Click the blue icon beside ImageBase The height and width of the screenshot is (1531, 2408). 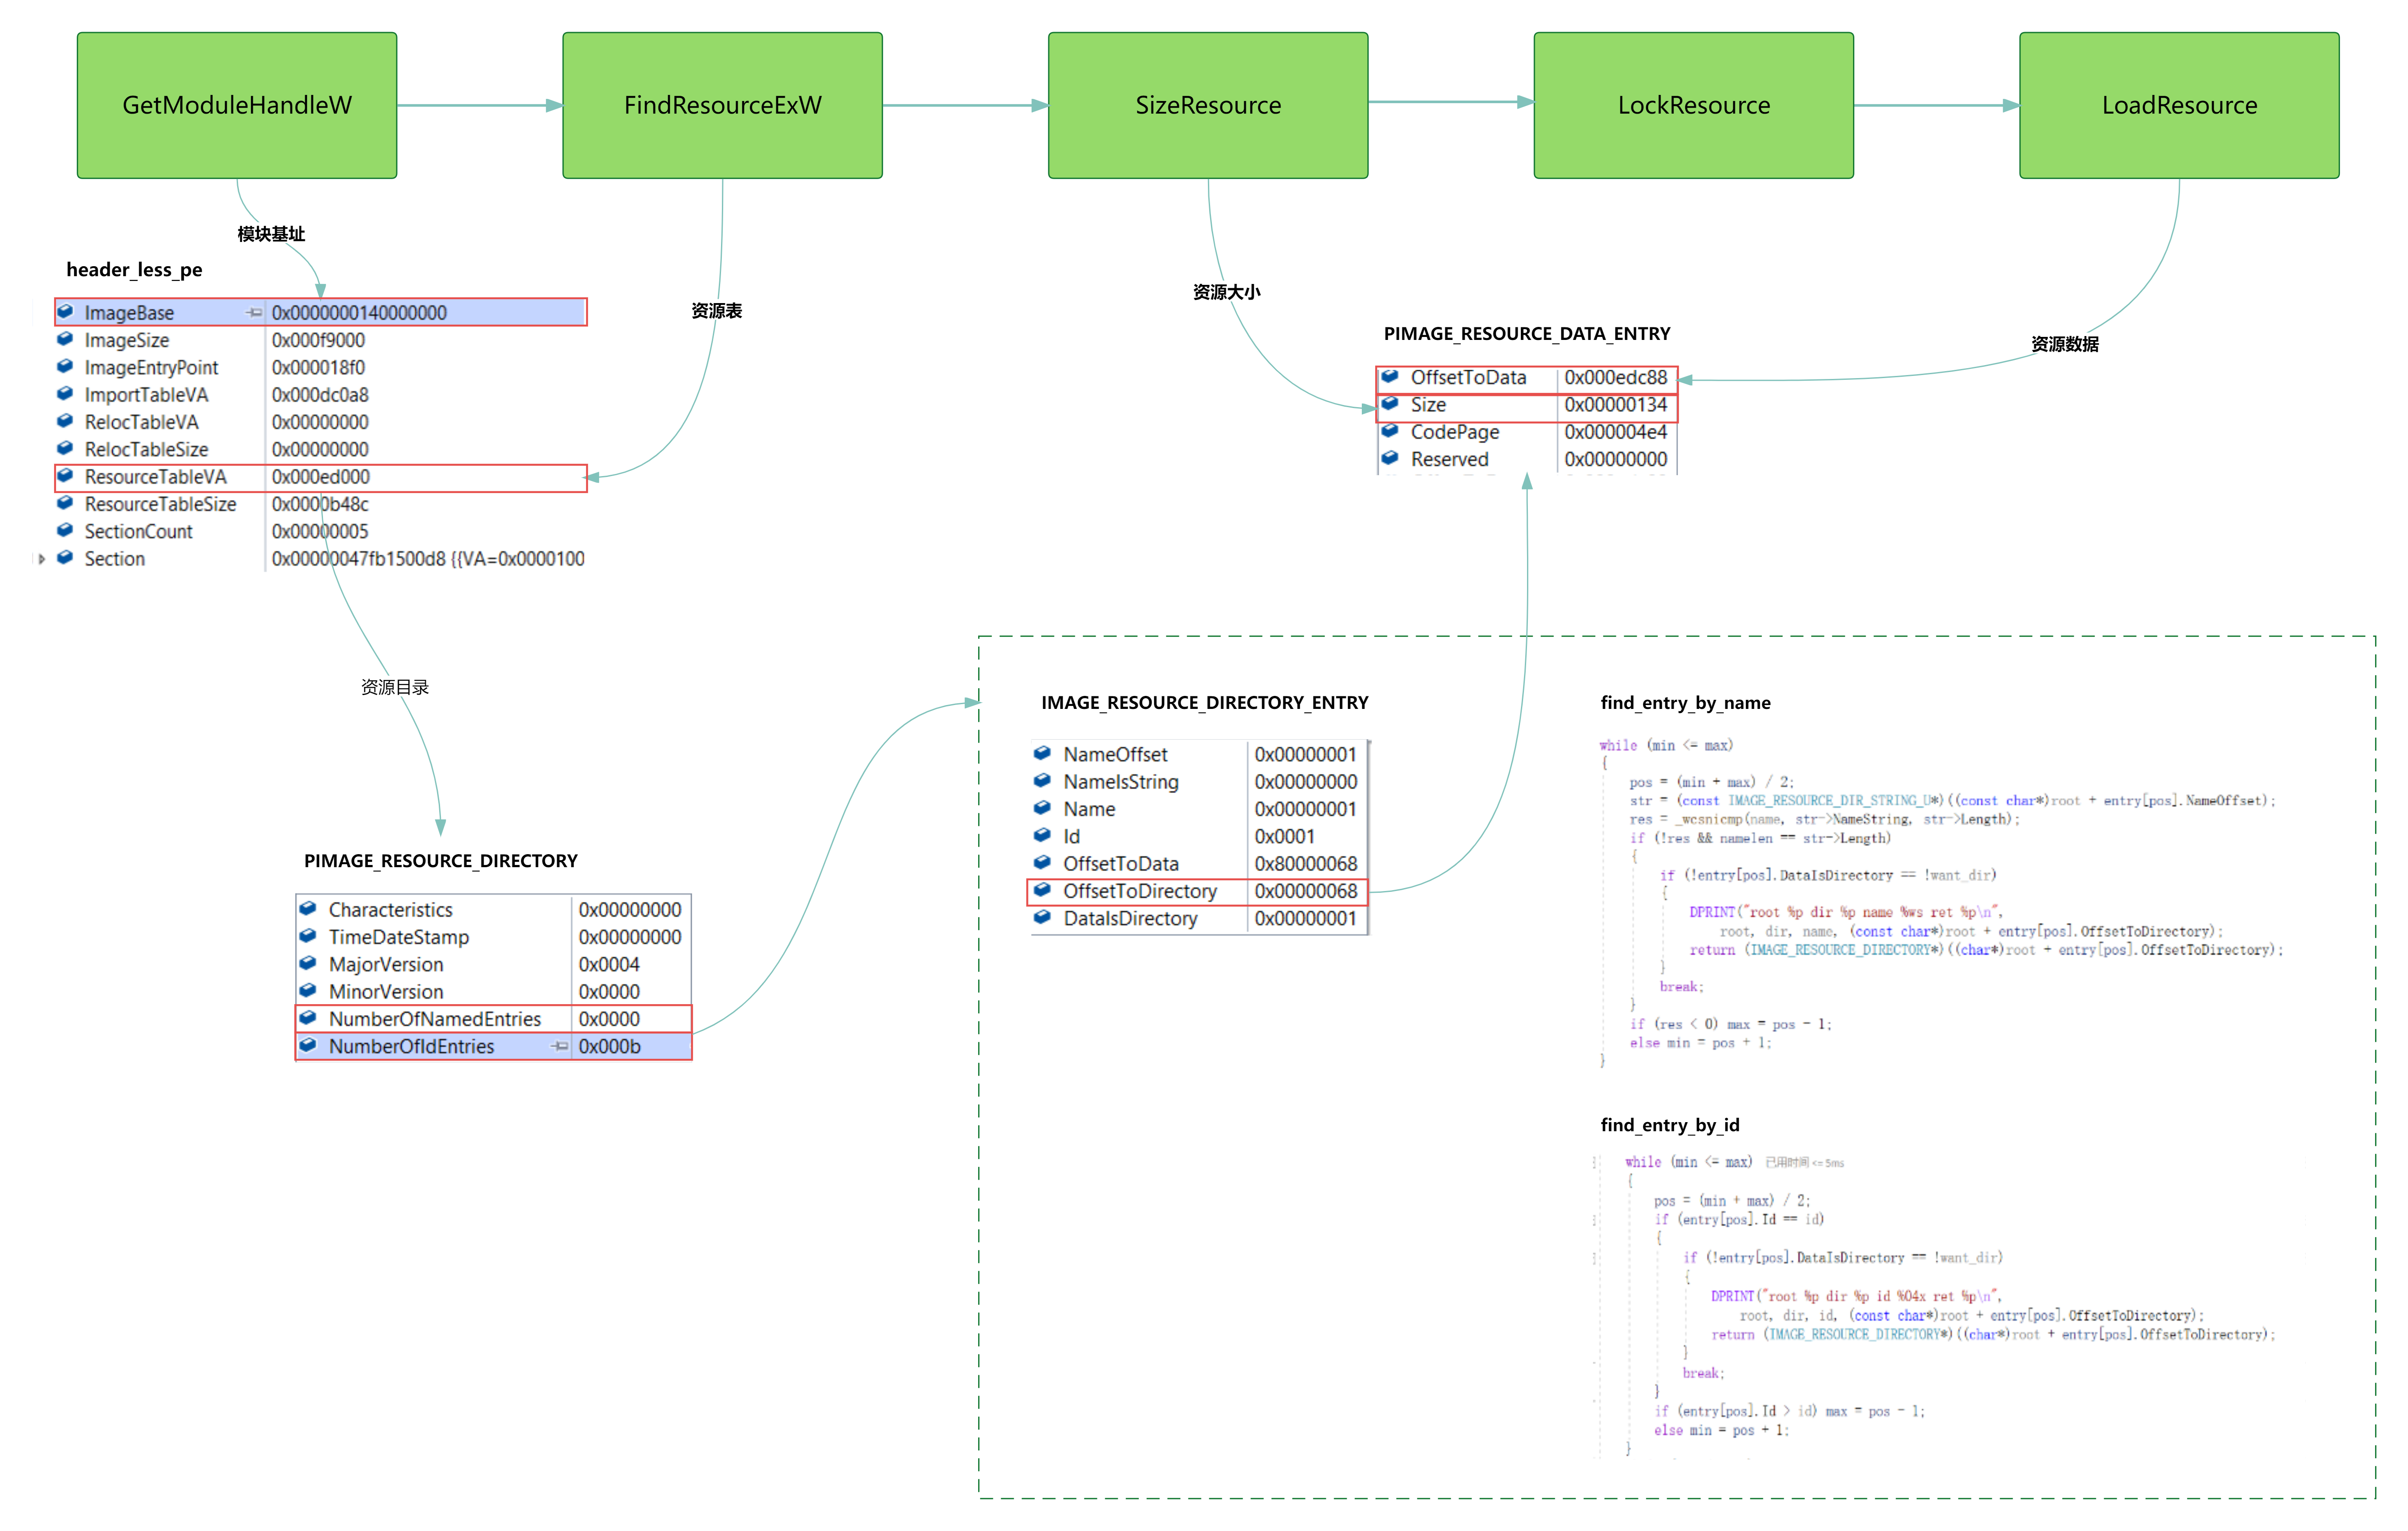65,312
